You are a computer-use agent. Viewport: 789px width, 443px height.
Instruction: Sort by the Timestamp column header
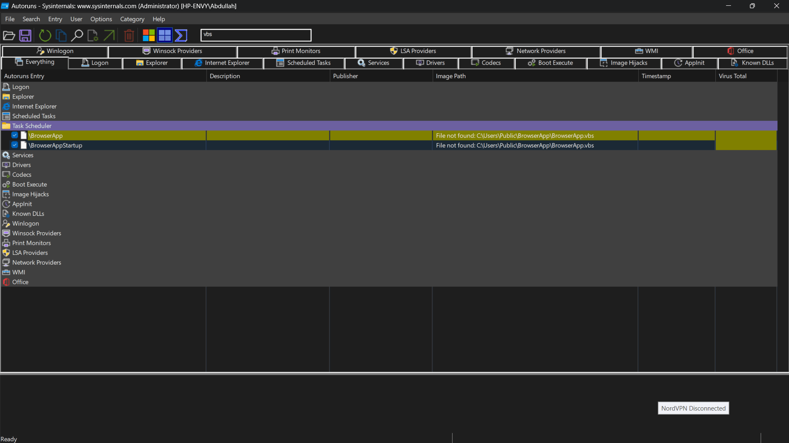(x=677, y=76)
